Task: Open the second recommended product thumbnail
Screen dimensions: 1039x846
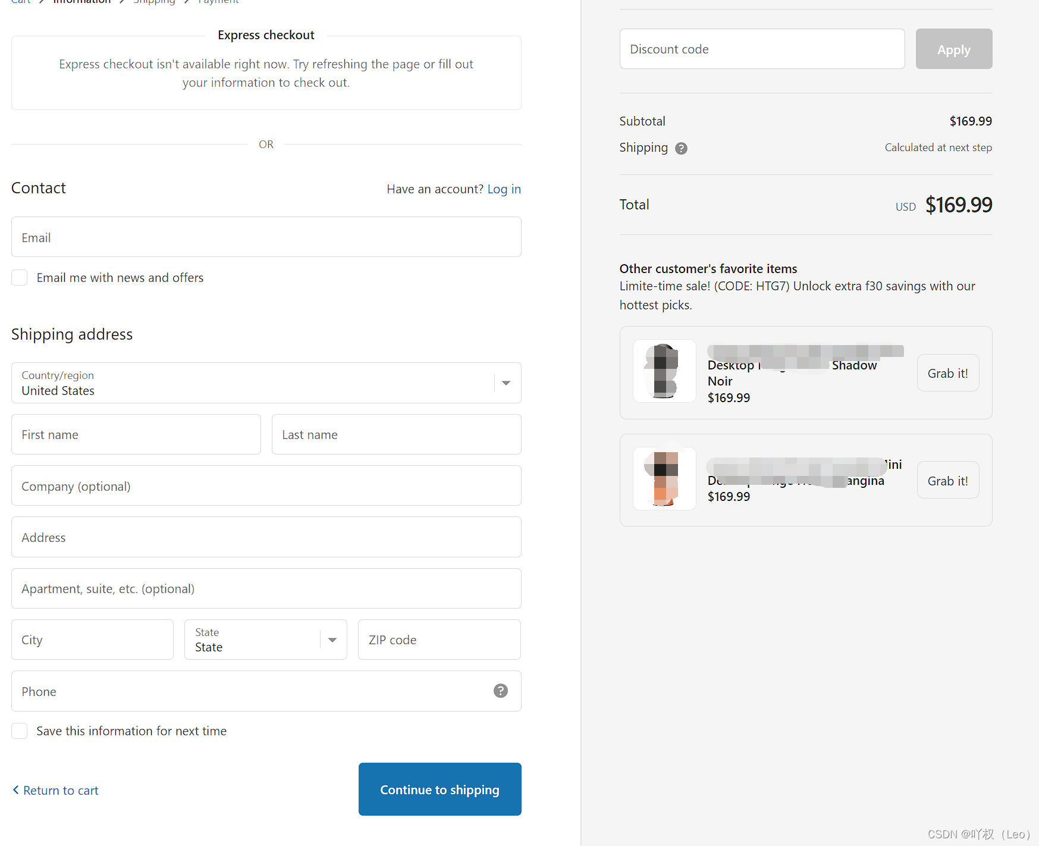Action: [664, 478]
